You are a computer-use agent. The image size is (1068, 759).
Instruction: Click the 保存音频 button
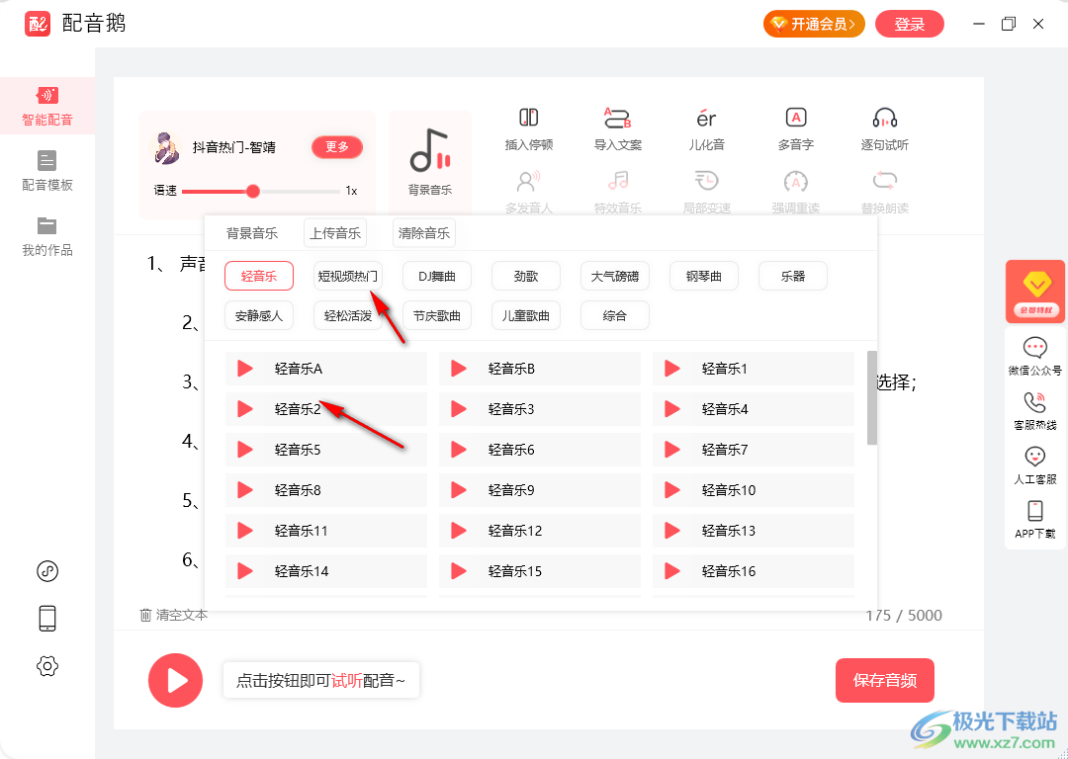884,680
